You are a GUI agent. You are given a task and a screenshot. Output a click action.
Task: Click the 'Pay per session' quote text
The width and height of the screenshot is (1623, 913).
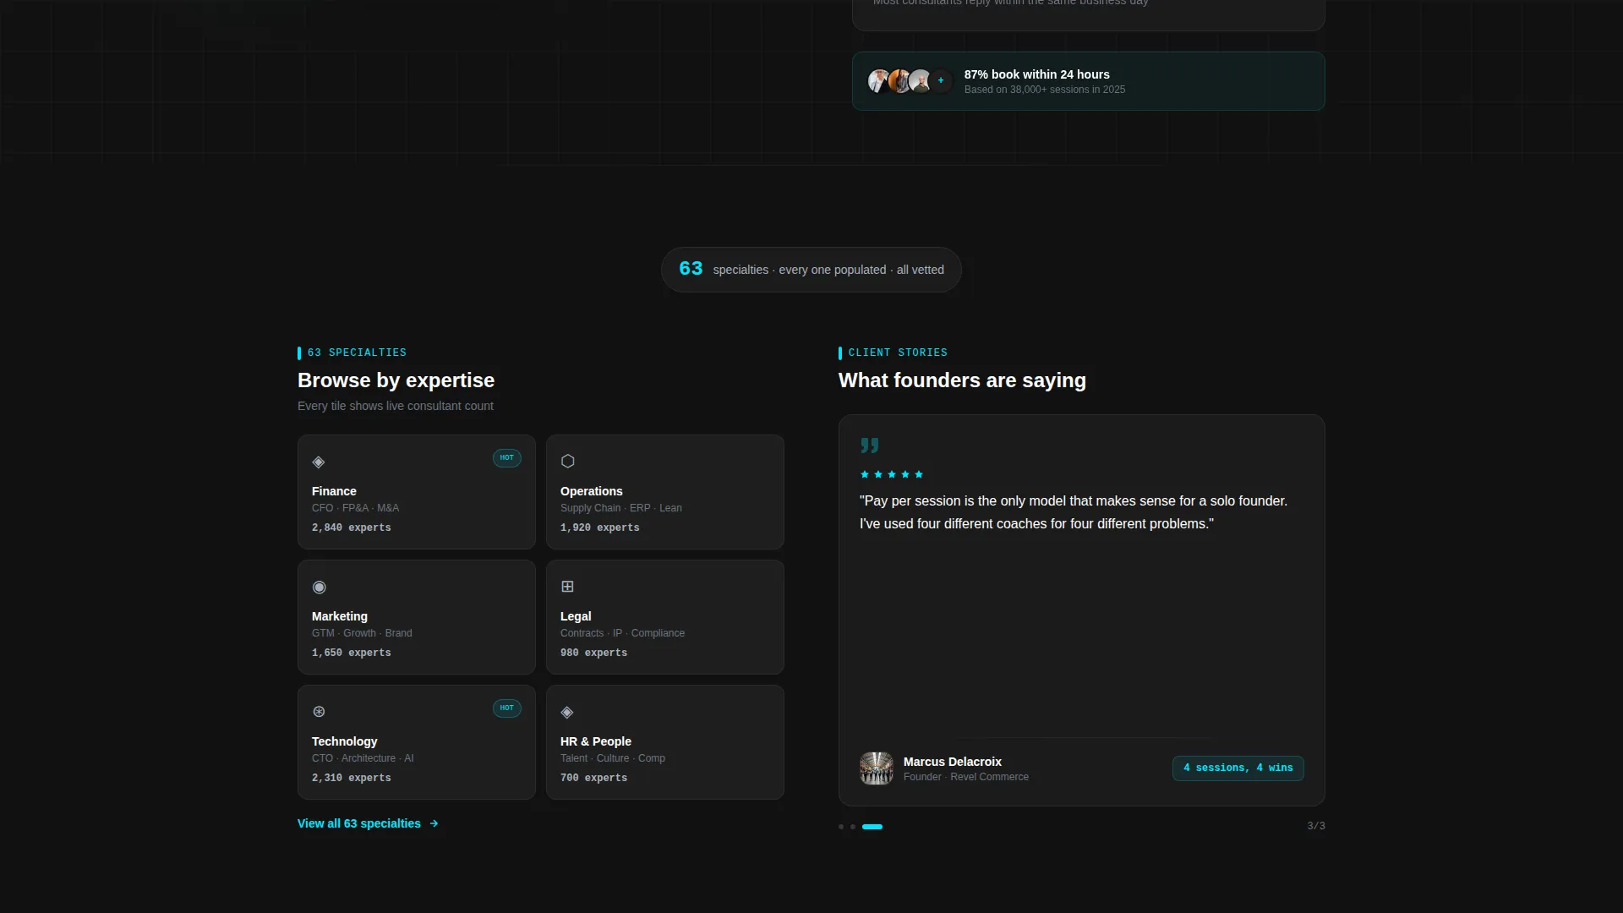(x=1074, y=512)
